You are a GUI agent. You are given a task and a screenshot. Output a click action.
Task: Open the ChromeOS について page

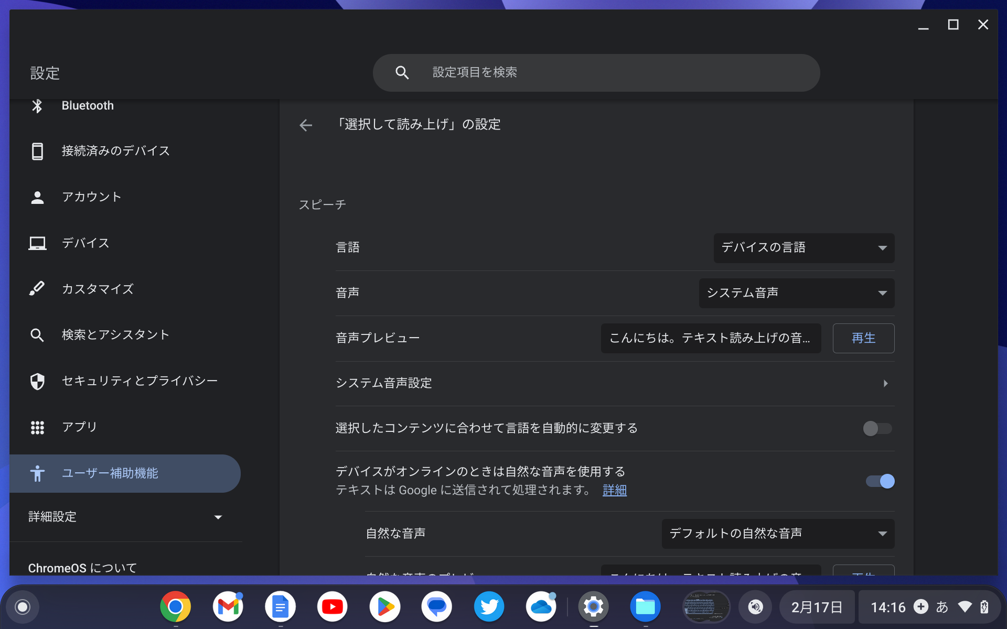(x=82, y=567)
